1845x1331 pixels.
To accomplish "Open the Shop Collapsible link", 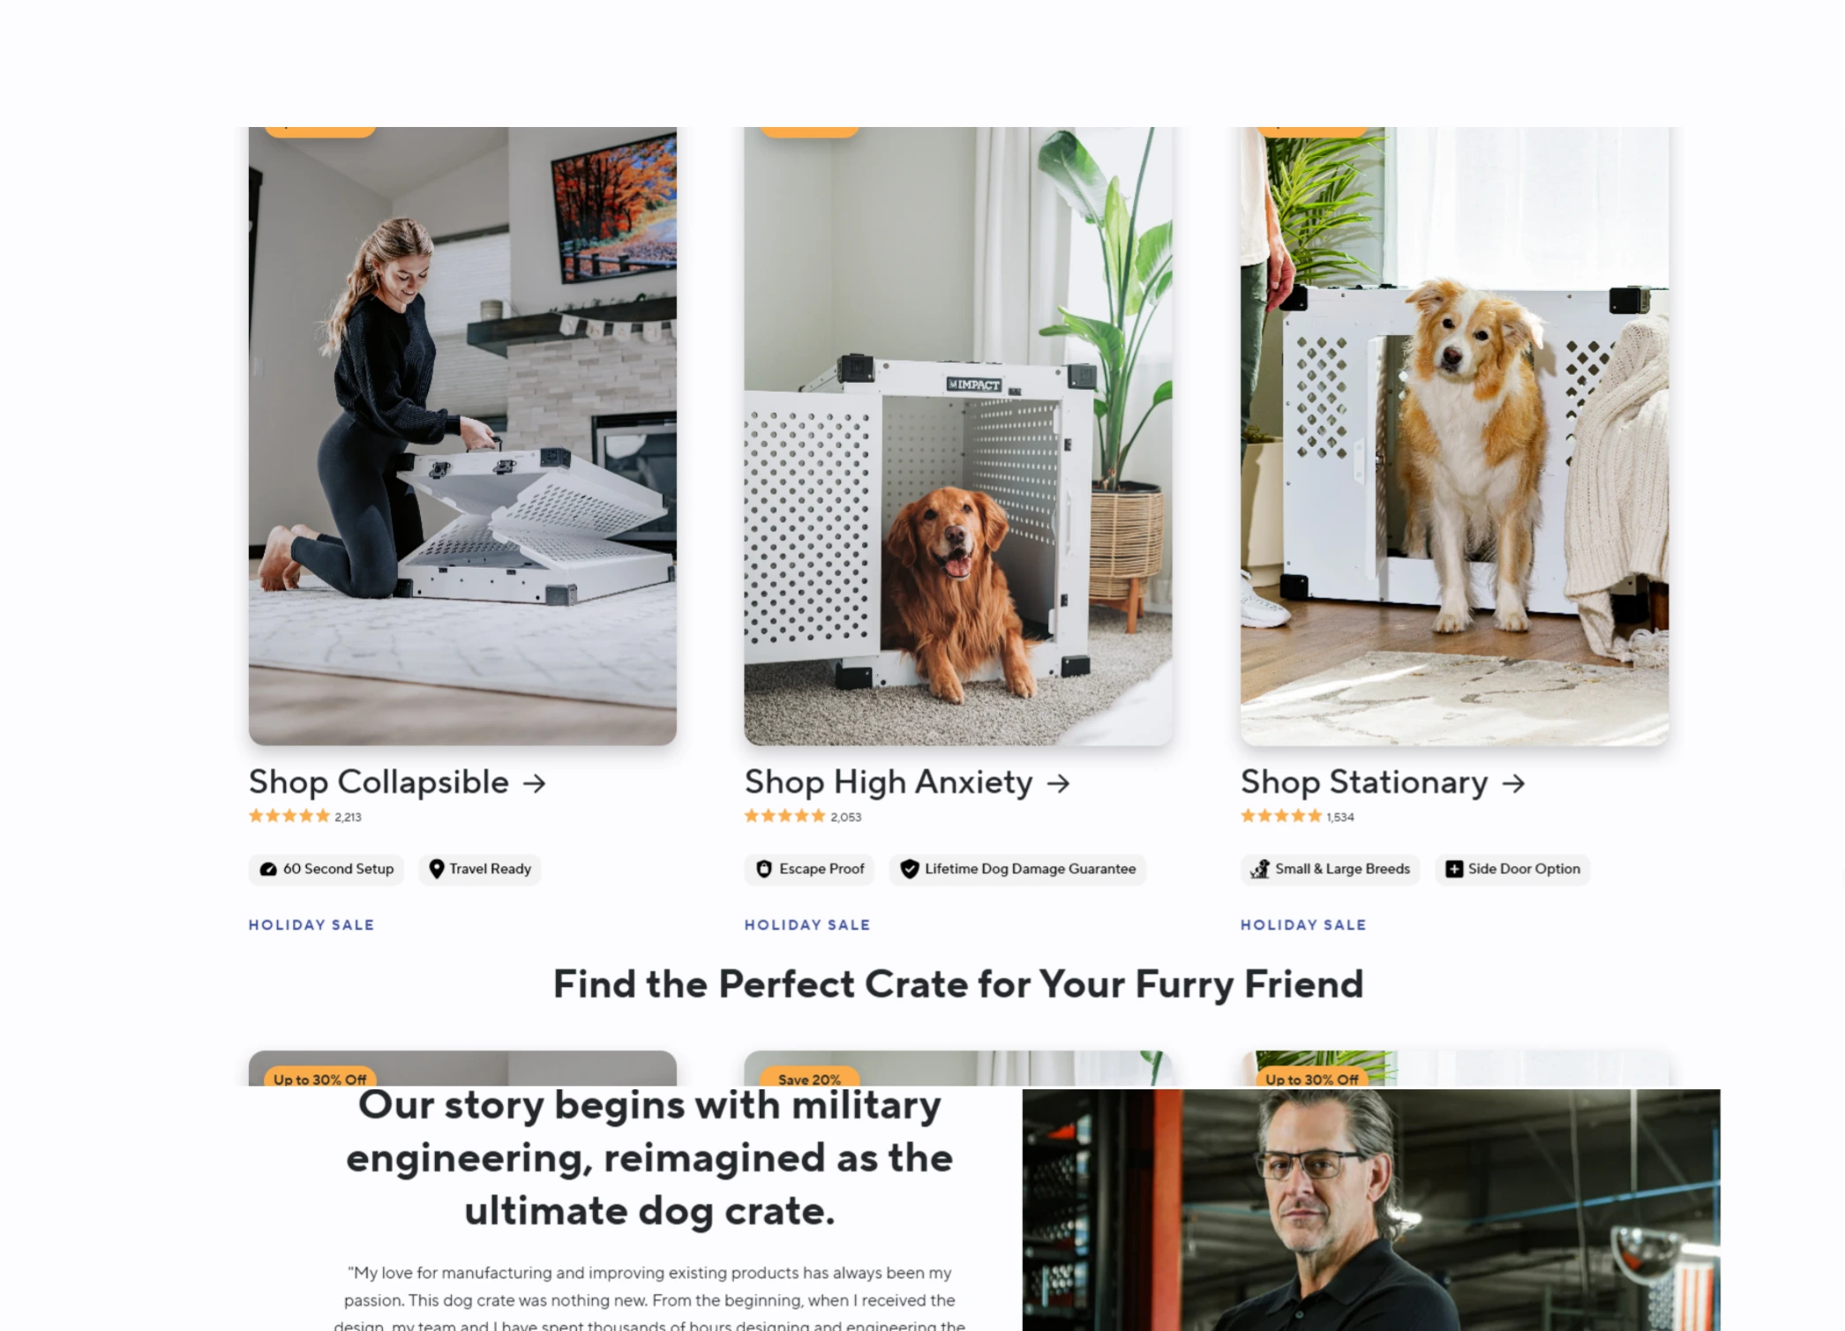I will click(x=397, y=782).
